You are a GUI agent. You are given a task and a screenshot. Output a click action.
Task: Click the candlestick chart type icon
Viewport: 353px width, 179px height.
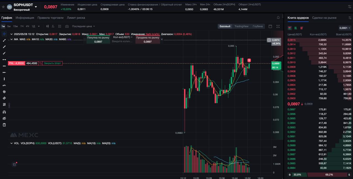[47, 26]
